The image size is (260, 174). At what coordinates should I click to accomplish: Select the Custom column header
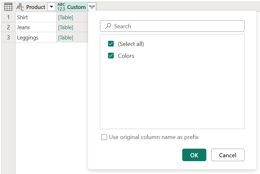coord(76,7)
